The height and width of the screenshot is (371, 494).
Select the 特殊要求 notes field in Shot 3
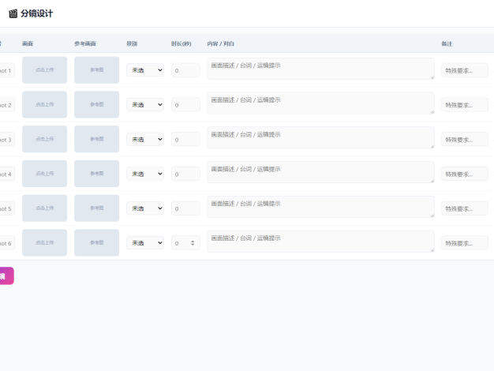[x=465, y=139]
